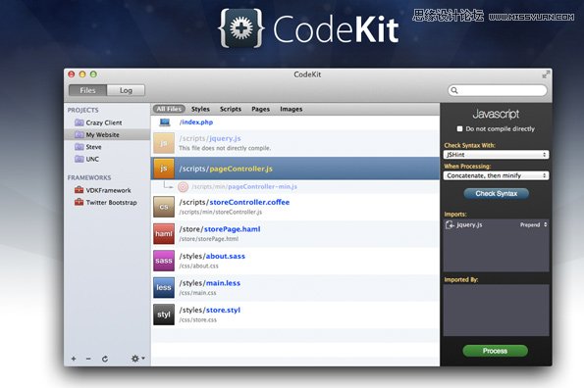Click the purple sass file icon
Viewport: 584px width, 388px height.
[164, 261]
